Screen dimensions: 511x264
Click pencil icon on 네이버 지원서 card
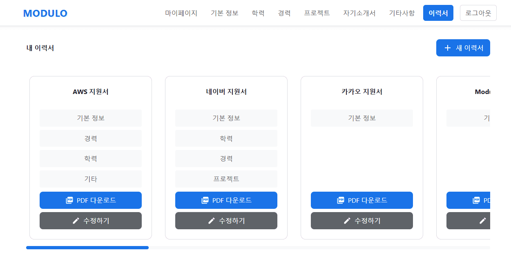pos(212,221)
